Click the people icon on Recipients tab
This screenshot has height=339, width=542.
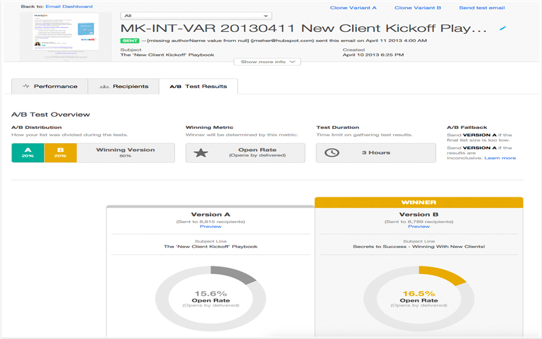[x=104, y=87]
